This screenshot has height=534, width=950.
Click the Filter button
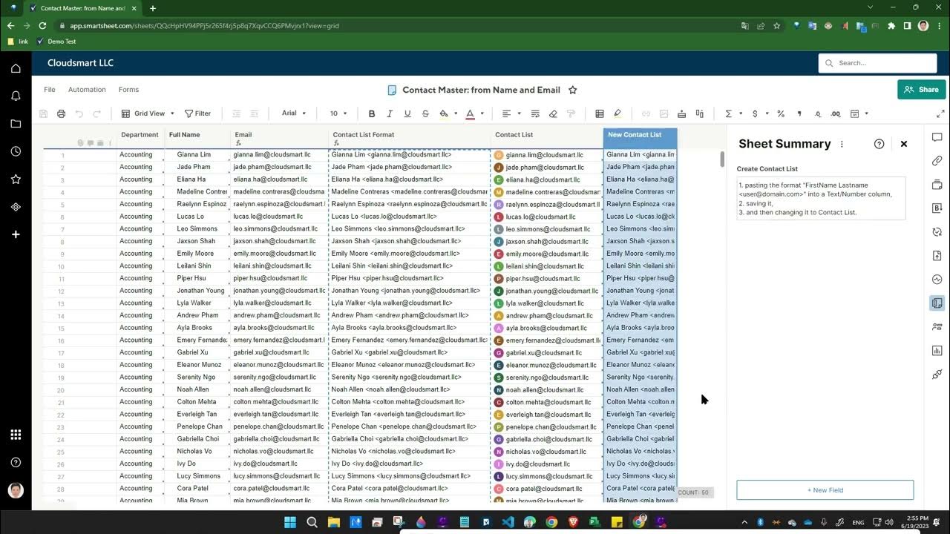coord(197,113)
